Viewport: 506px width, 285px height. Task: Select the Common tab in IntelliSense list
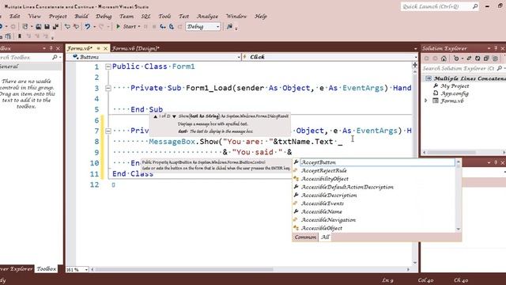click(x=305, y=237)
